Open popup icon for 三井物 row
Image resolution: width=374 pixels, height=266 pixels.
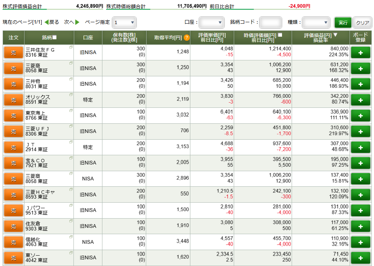tap(71, 79)
